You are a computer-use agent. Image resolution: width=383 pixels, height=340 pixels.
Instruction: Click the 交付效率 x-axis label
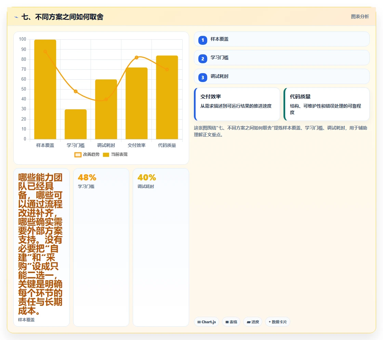136,146
